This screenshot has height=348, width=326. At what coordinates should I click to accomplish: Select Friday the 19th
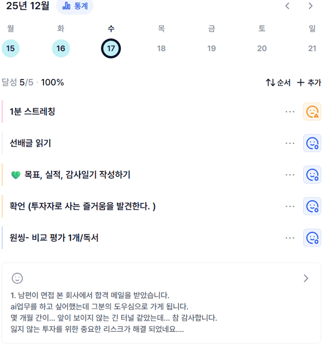(211, 49)
